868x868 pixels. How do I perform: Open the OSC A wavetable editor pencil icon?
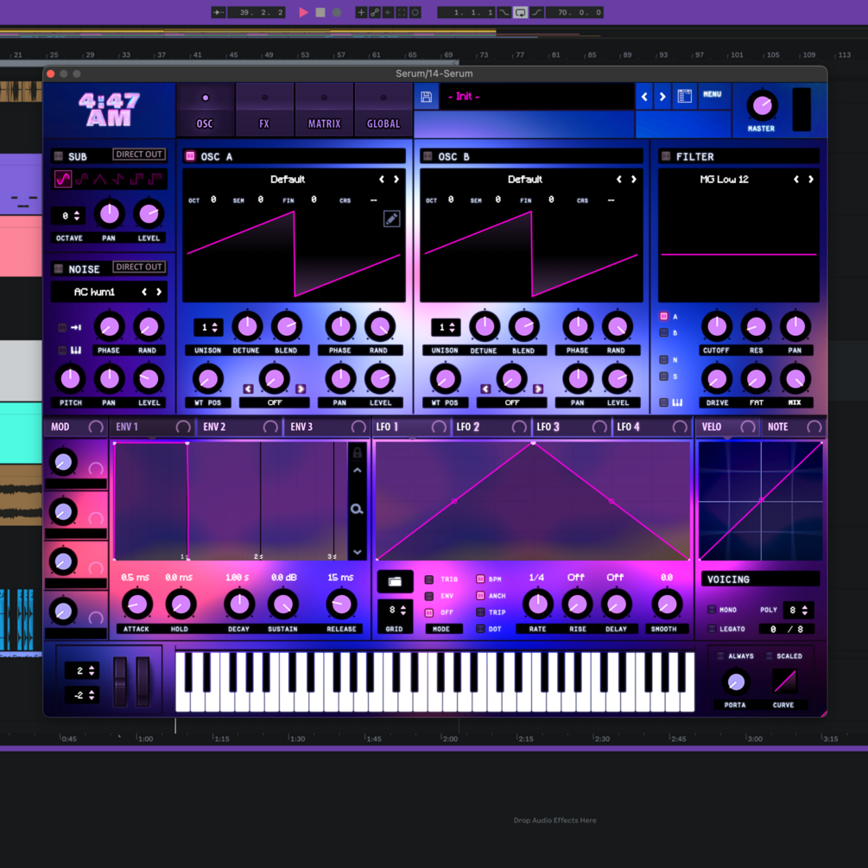point(391,219)
